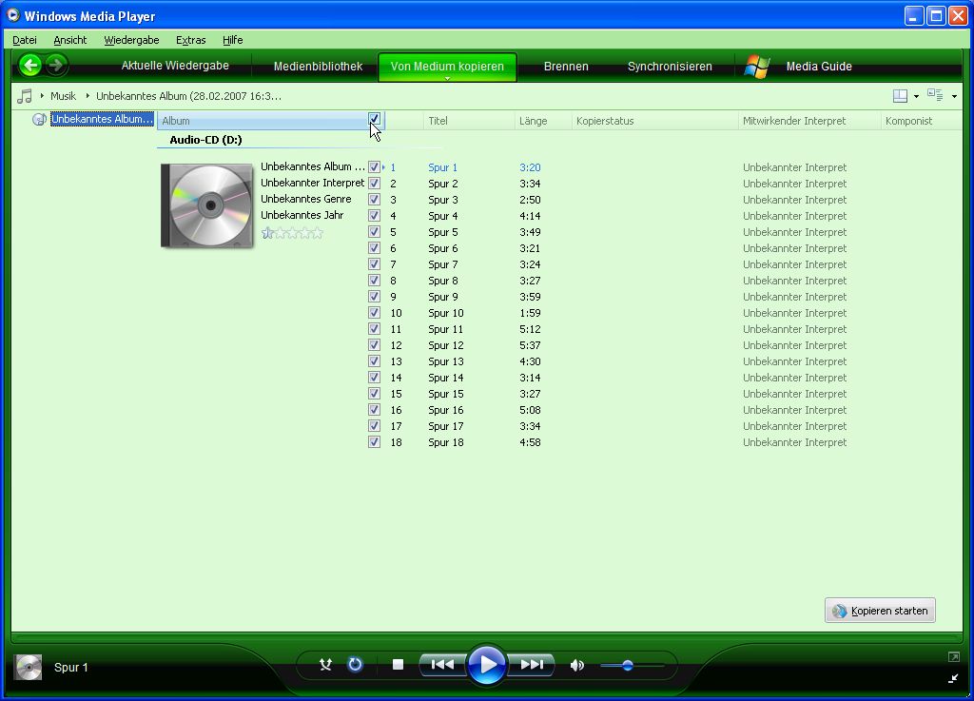Expand the breadcrumb arrow before Musik
Screen dimensions: 974x701
[42, 96]
